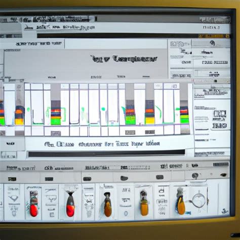The height and width of the screenshot is (240, 240).
Task: Click the funnel-shaped sketch in leftmost thumbnail
Action: click(x=13, y=198)
